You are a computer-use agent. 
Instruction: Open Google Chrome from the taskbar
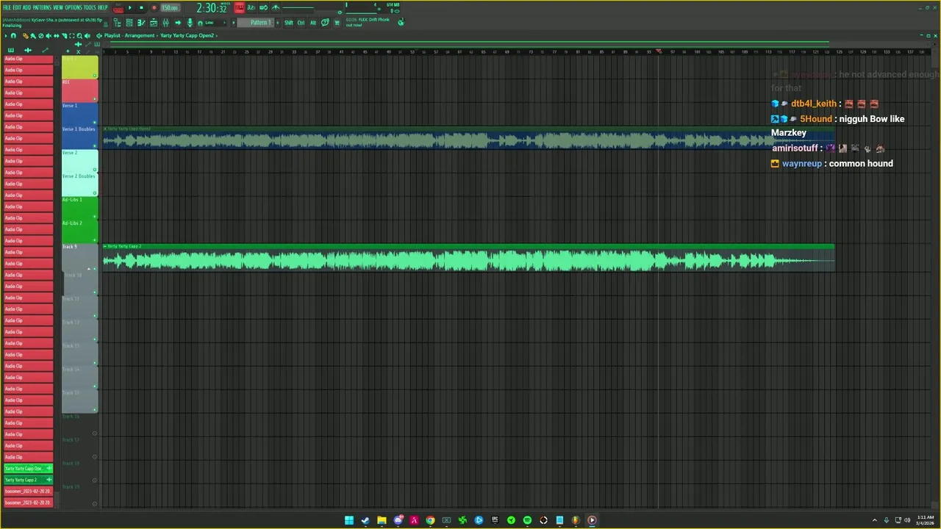[430, 520]
